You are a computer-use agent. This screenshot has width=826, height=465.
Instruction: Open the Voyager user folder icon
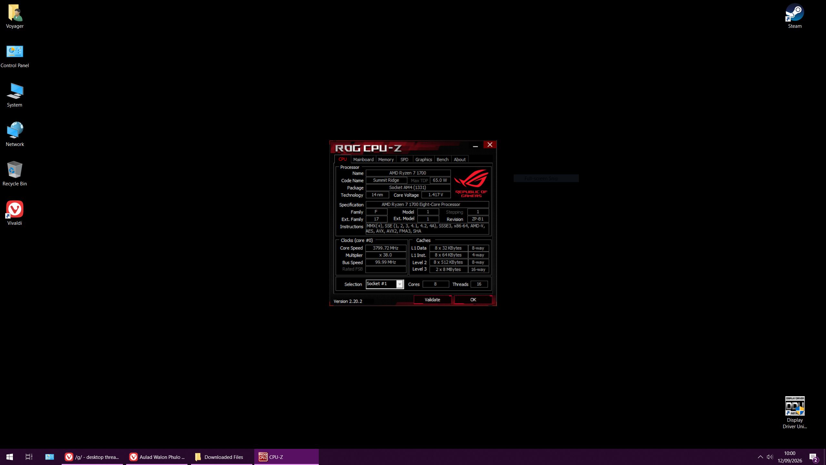(15, 16)
